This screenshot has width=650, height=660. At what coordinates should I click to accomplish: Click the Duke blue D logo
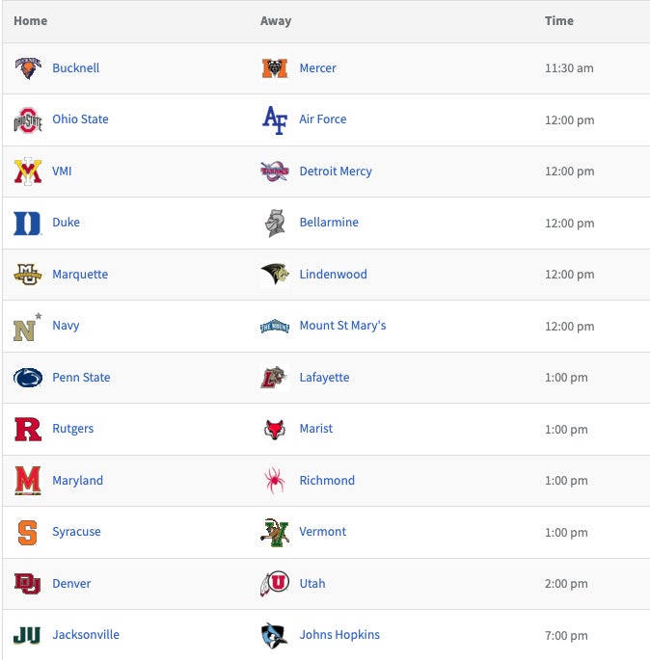(x=28, y=224)
